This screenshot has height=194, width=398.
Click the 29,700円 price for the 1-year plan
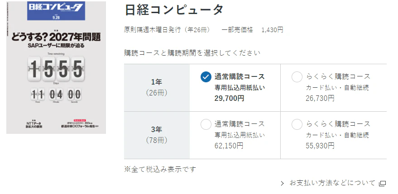229,98
